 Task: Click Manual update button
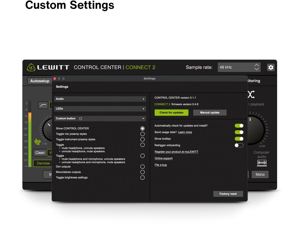(x=210, y=112)
